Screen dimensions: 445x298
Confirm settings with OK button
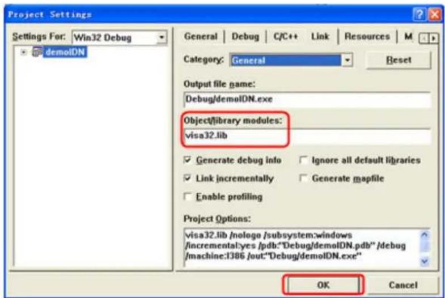(323, 284)
